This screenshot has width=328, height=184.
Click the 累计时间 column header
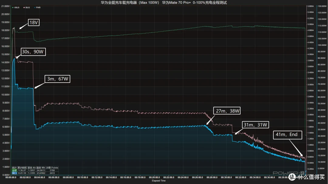[22, 168]
